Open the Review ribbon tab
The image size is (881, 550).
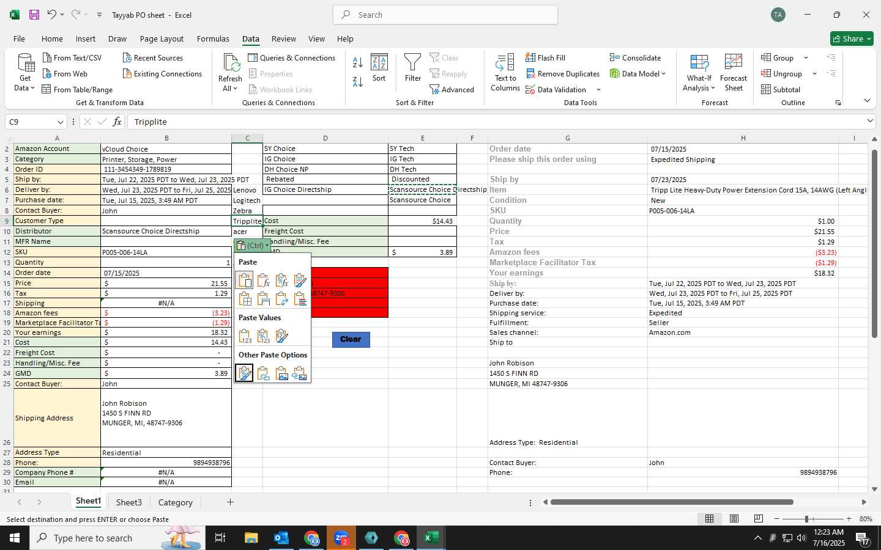pyautogui.click(x=284, y=38)
